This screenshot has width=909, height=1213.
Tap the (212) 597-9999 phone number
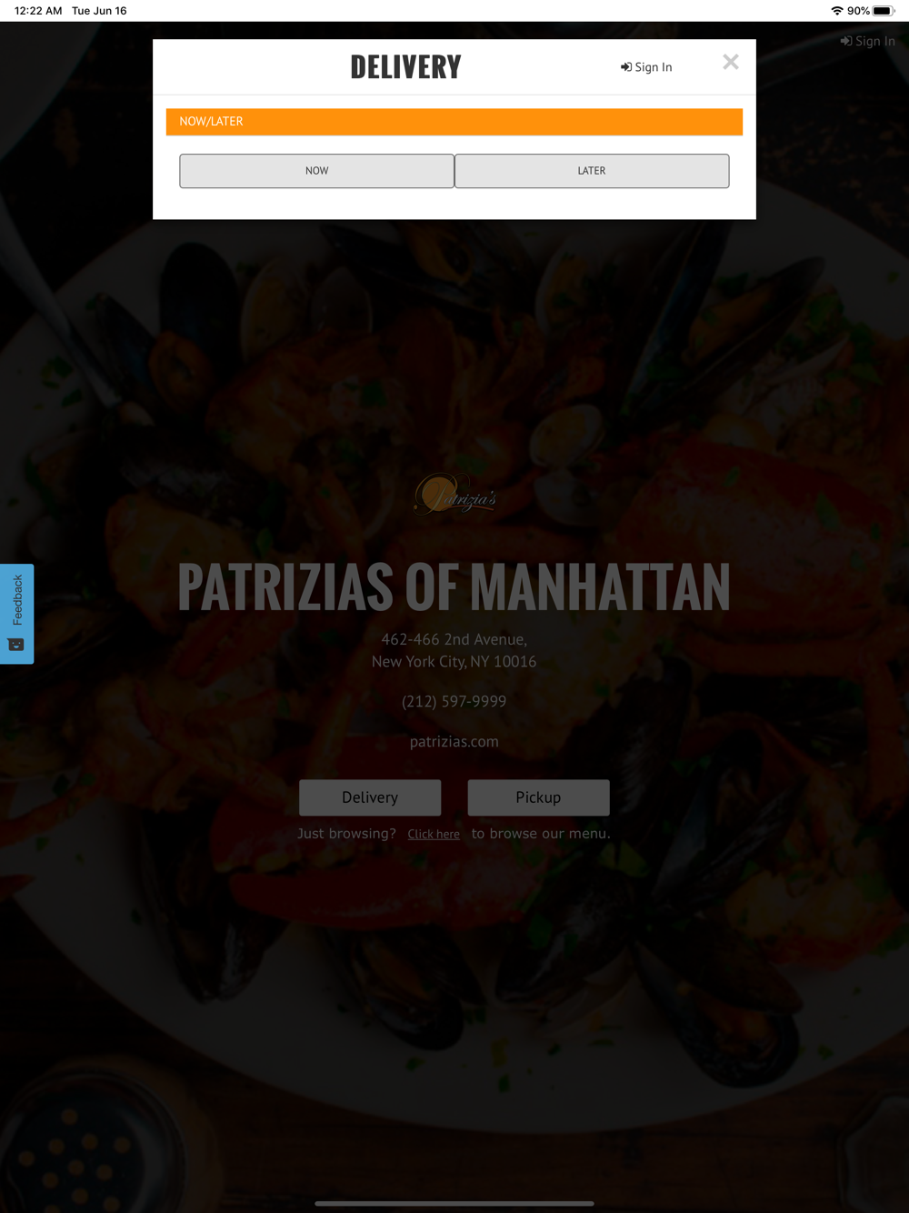point(454,702)
